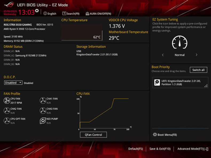The image size is (211, 158).
Task: Click the 2017 RPM CPU fan reading
Action: (x=16, y=103)
